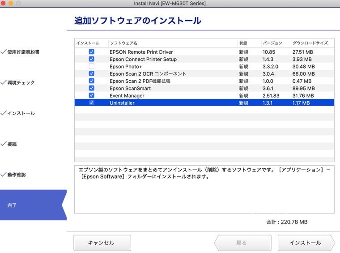Uncheck the Epson ScanSmart checkbox
This screenshot has width=340, height=253.
(92, 88)
